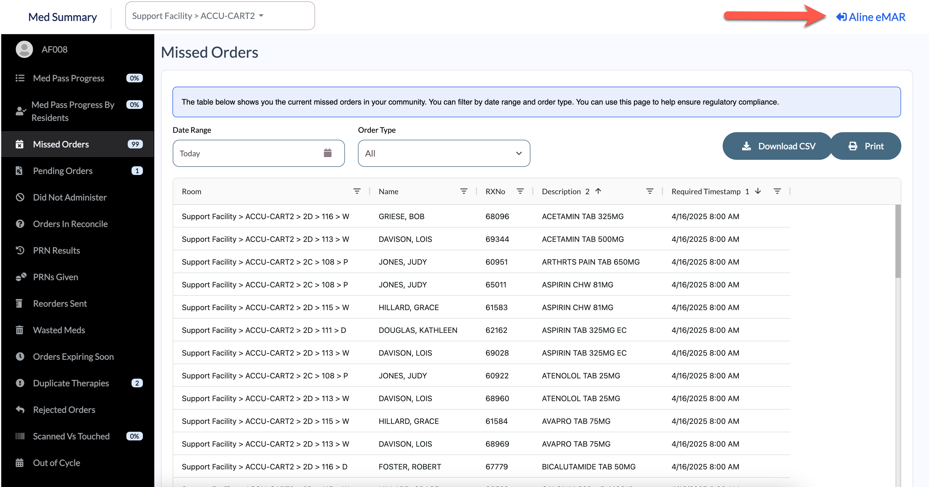This screenshot has width=929, height=487.
Task: Click the AF008 user avatar icon
Action: click(24, 49)
